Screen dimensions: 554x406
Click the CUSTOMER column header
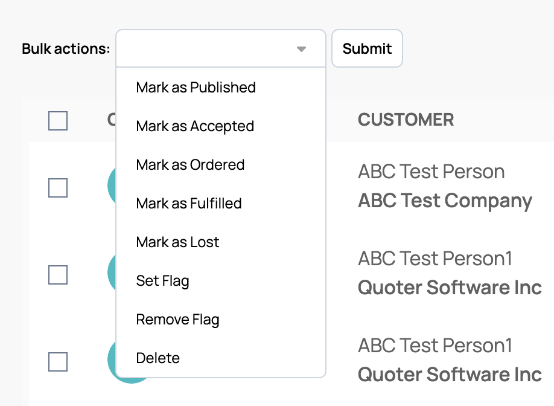tap(406, 120)
